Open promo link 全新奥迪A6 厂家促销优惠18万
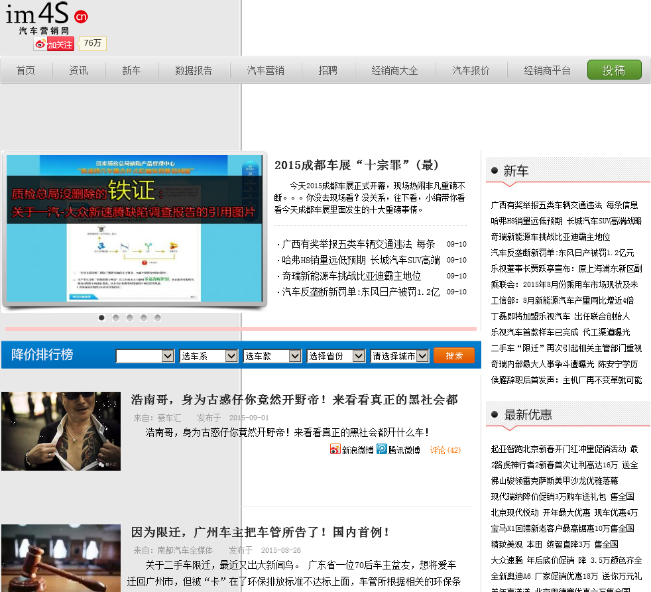Image resolution: width=651 pixels, height=592 pixels. (566, 576)
